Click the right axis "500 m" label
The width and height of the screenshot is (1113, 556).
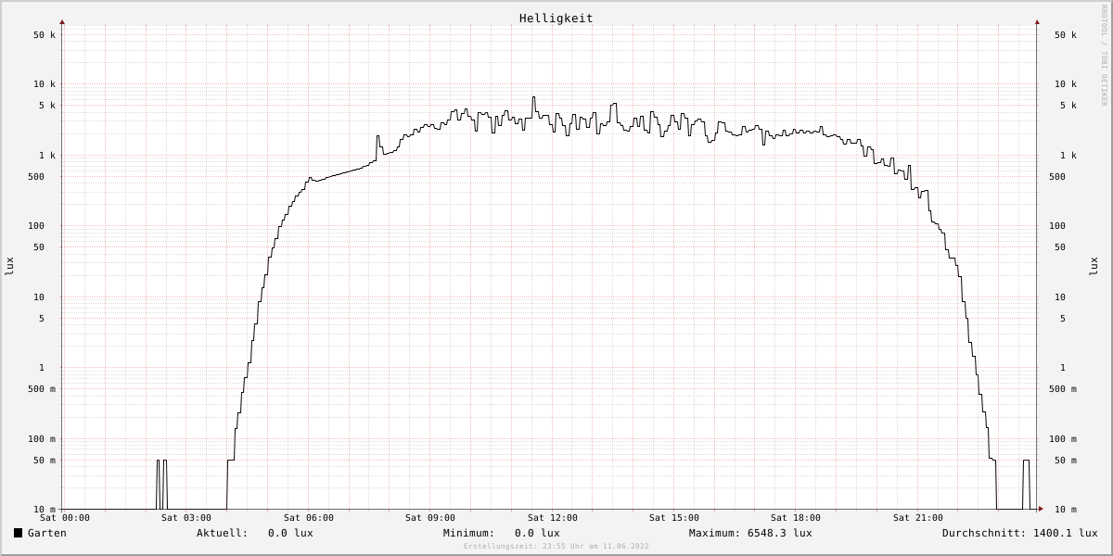1063,389
